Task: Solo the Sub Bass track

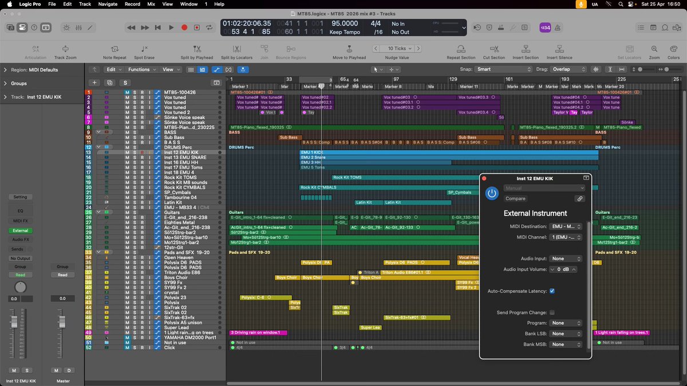Action: click(x=135, y=137)
